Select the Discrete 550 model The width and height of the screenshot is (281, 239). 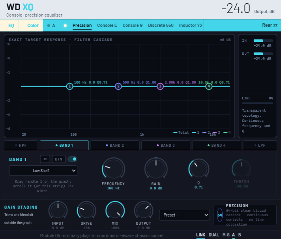(161, 25)
